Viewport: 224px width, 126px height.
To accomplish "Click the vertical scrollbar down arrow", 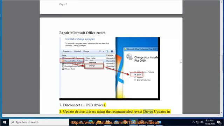I will coord(221,112).
